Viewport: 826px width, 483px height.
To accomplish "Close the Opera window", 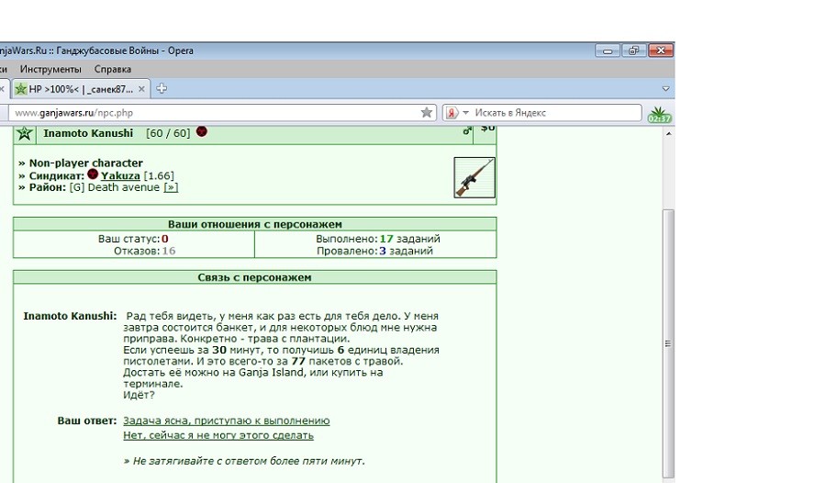I will click(x=661, y=51).
